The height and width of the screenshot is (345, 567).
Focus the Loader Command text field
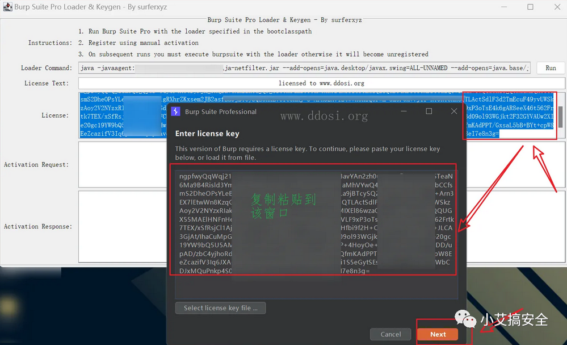click(x=304, y=68)
